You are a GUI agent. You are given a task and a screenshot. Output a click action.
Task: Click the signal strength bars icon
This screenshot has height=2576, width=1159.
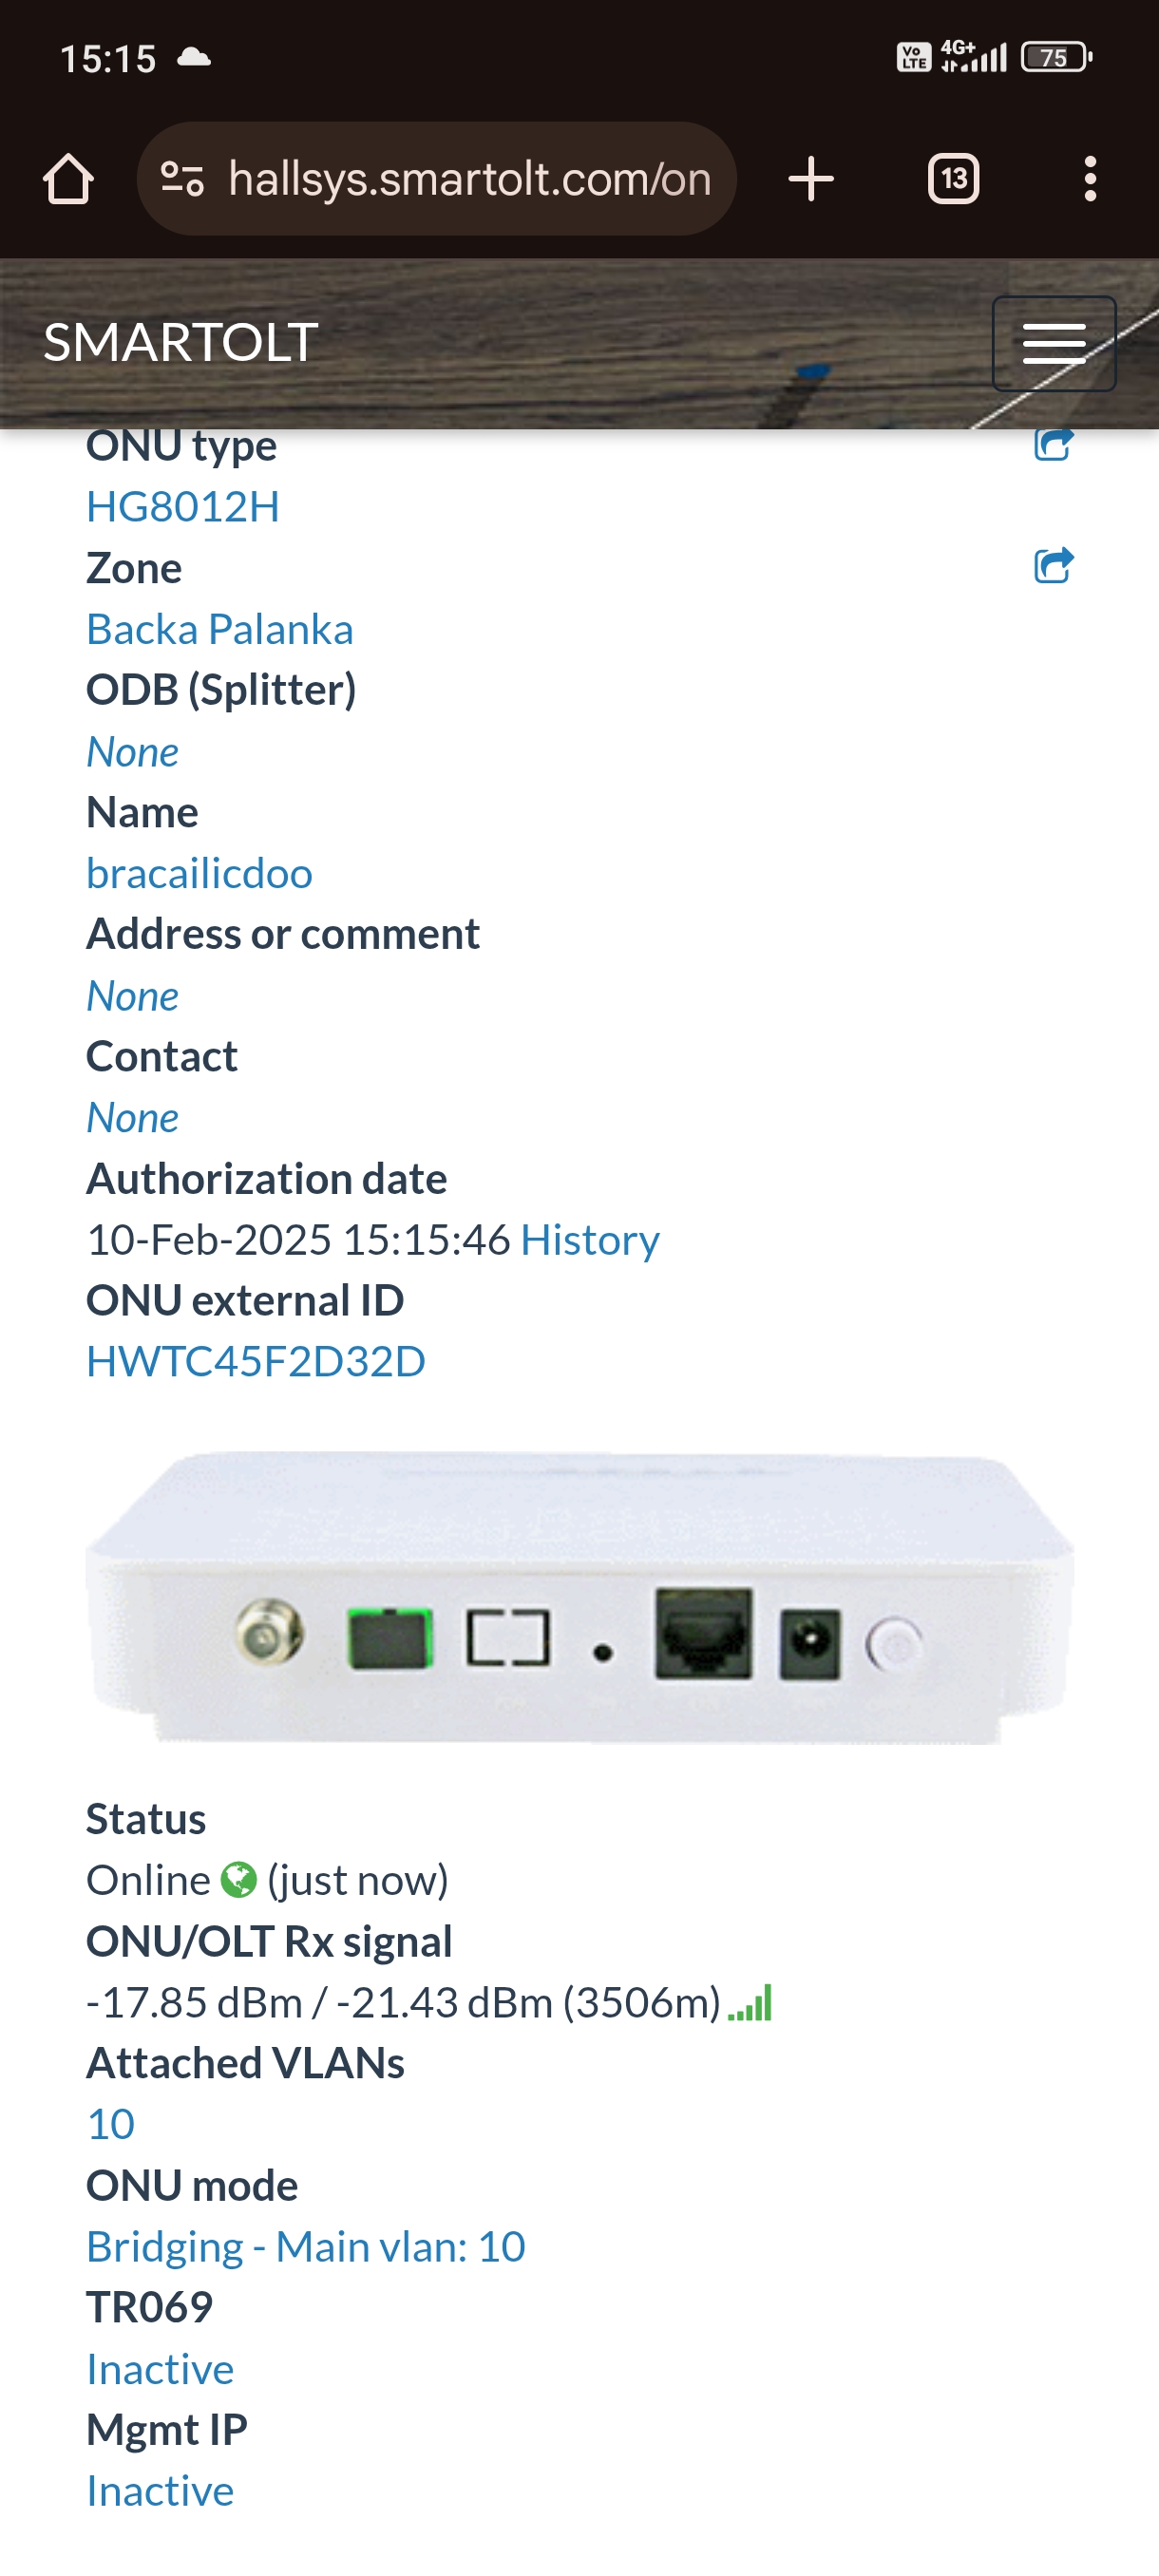tap(750, 2003)
